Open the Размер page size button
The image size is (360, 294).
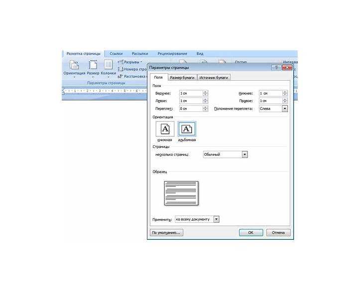coord(93,68)
